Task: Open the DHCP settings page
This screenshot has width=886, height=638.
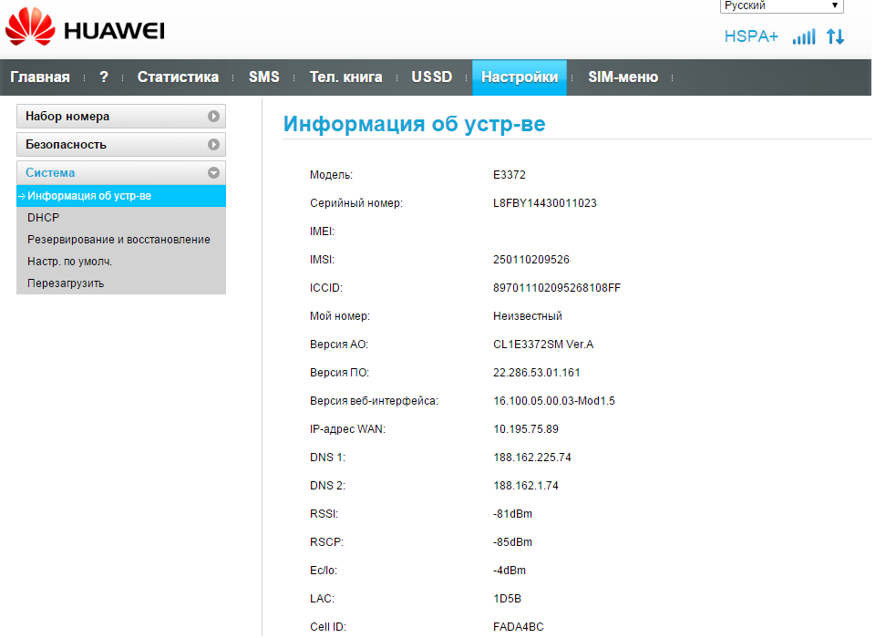Action: coord(44,218)
